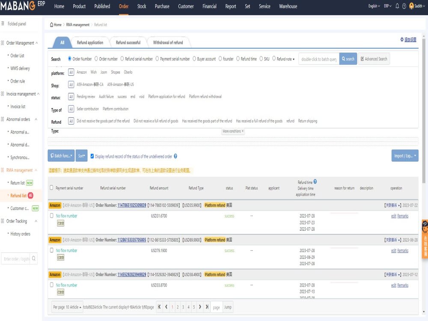Open order number 11478651025309839 link
428x321 pixels.
pyautogui.click(x=131, y=205)
